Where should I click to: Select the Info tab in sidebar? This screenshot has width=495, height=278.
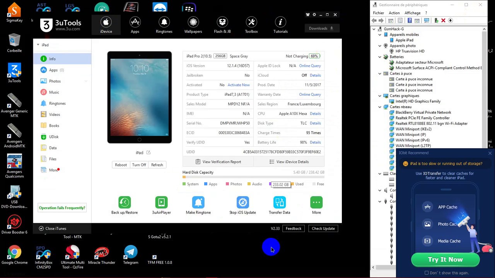(x=62, y=59)
